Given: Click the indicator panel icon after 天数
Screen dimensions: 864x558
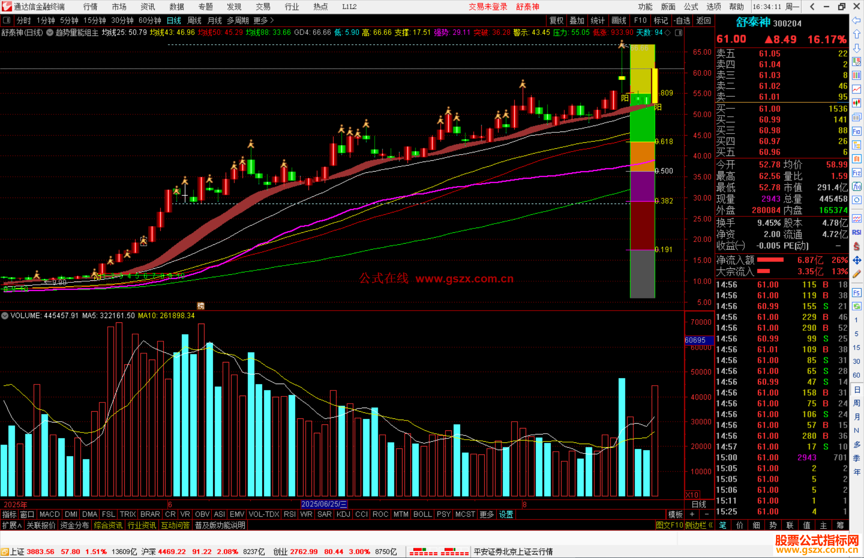Looking at the screenshot, I should (678, 32).
